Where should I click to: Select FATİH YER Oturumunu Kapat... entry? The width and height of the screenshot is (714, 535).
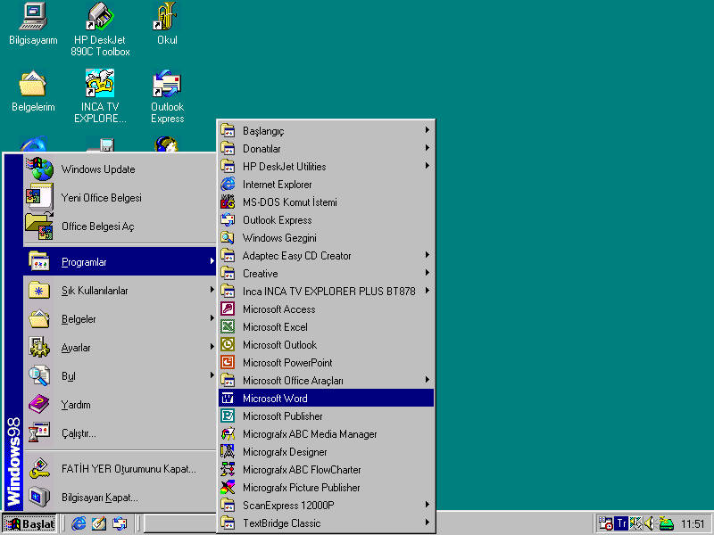point(120,469)
